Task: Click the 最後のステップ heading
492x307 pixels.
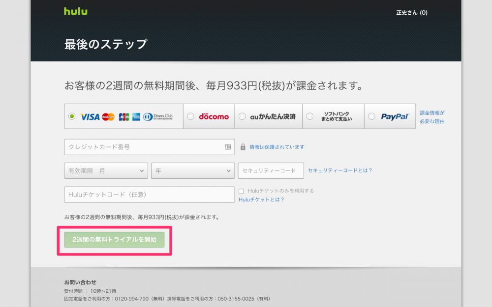Action: pos(106,44)
